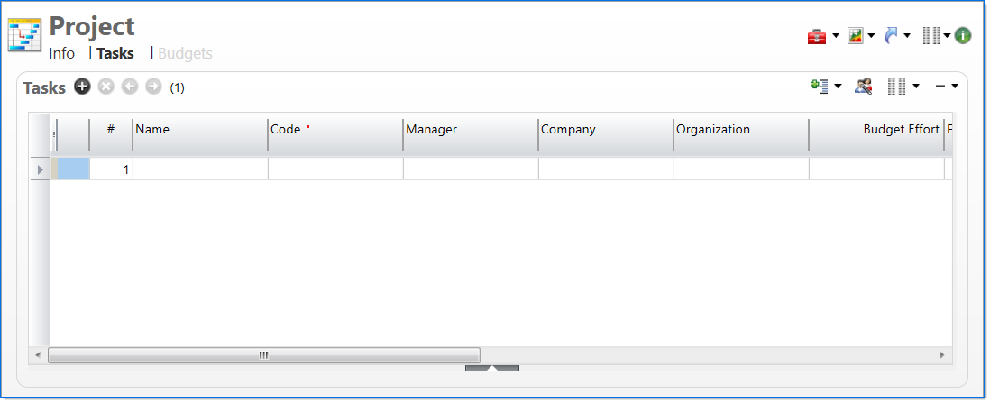Expand the dropdown beside the minus icon
This screenshot has width=990, height=403.
[x=955, y=87]
